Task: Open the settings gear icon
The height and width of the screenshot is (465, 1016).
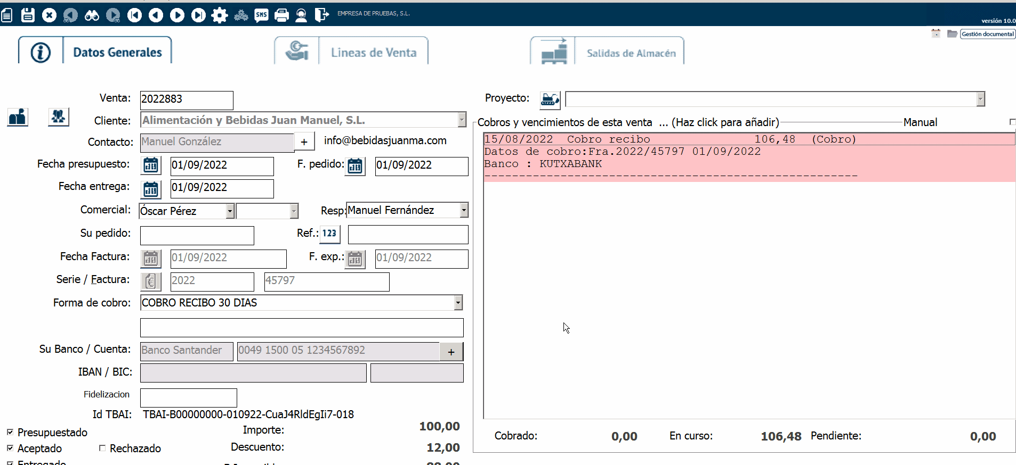Action: 219,15
